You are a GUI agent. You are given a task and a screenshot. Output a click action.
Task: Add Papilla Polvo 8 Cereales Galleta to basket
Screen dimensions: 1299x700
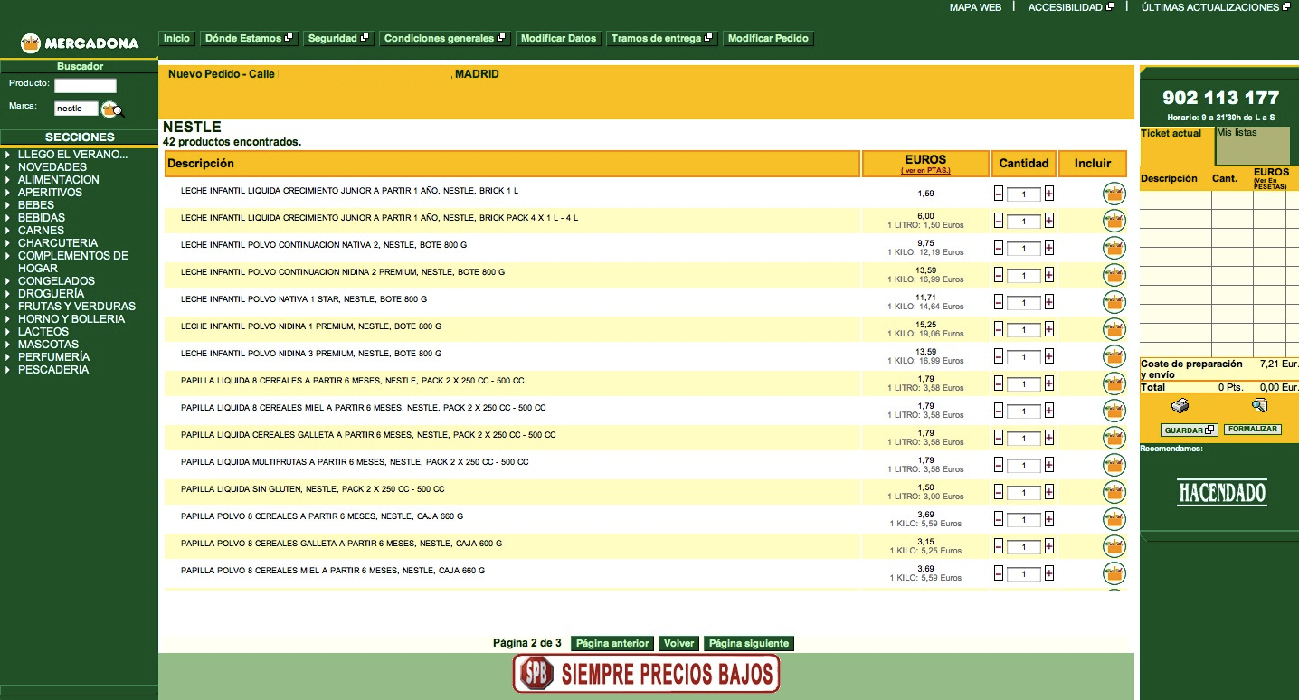1114,546
